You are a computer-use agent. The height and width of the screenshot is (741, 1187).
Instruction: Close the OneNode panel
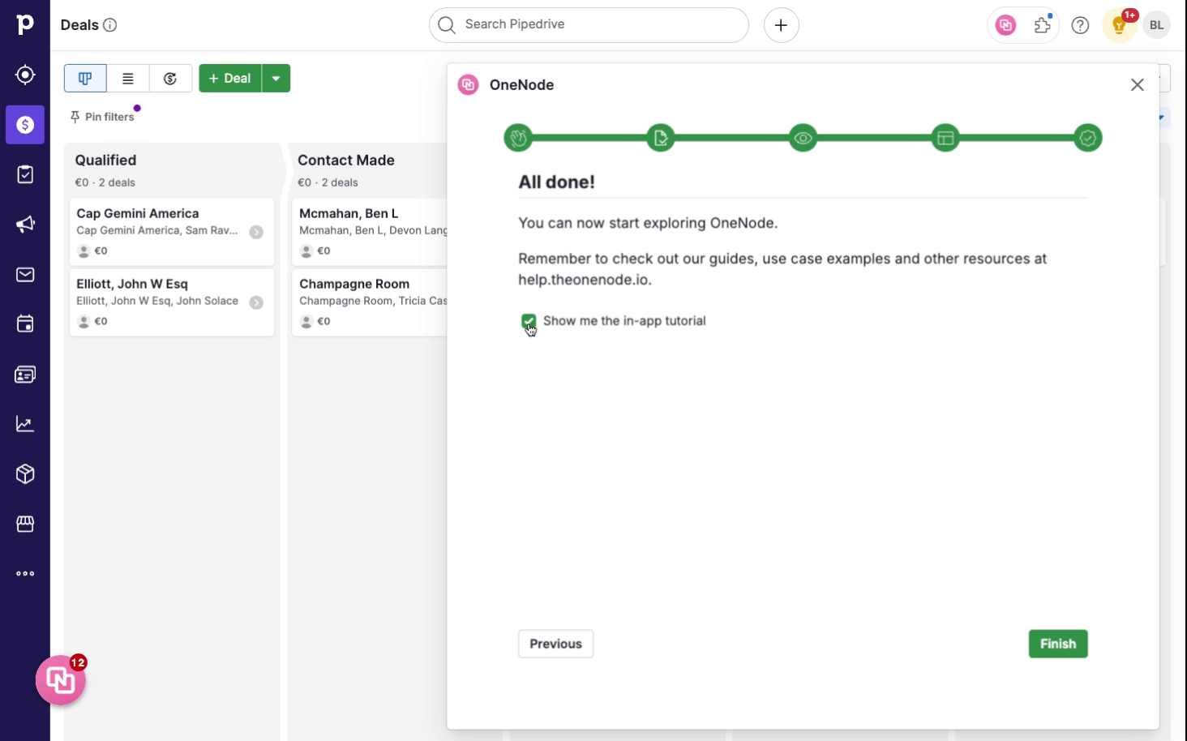click(x=1138, y=85)
